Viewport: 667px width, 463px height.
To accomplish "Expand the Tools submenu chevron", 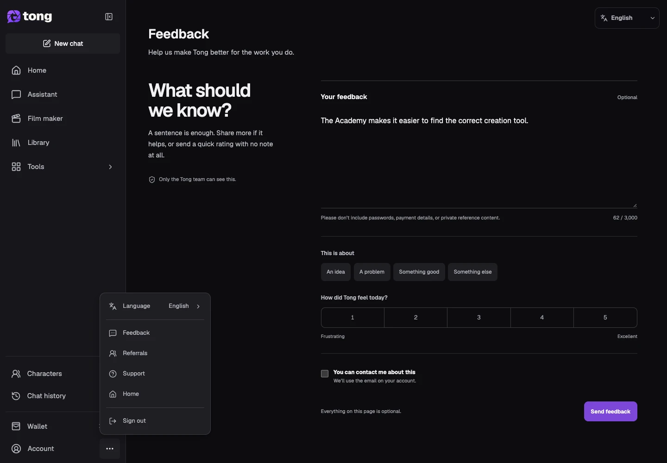I will click(x=110, y=167).
